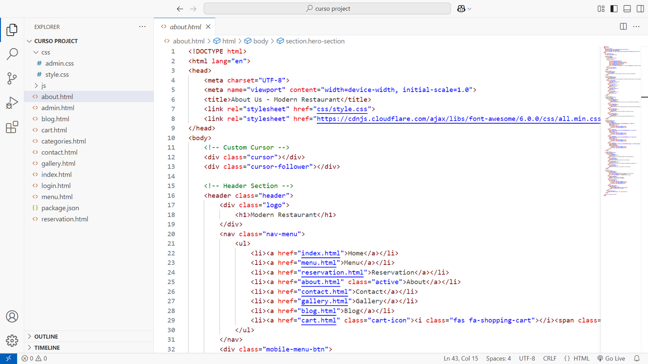Click Spaces: 4 indentation setting
Image resolution: width=648 pixels, height=364 pixels.
(499, 358)
